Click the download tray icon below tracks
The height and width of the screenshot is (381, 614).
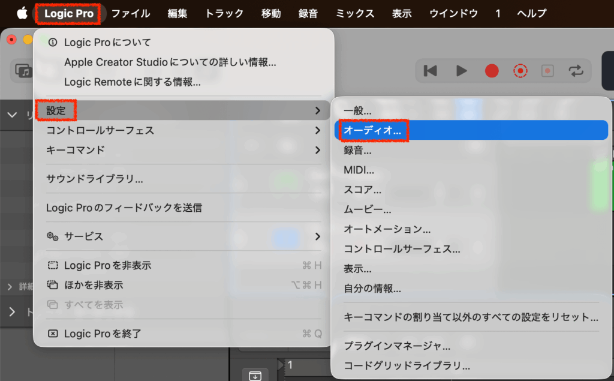click(255, 375)
